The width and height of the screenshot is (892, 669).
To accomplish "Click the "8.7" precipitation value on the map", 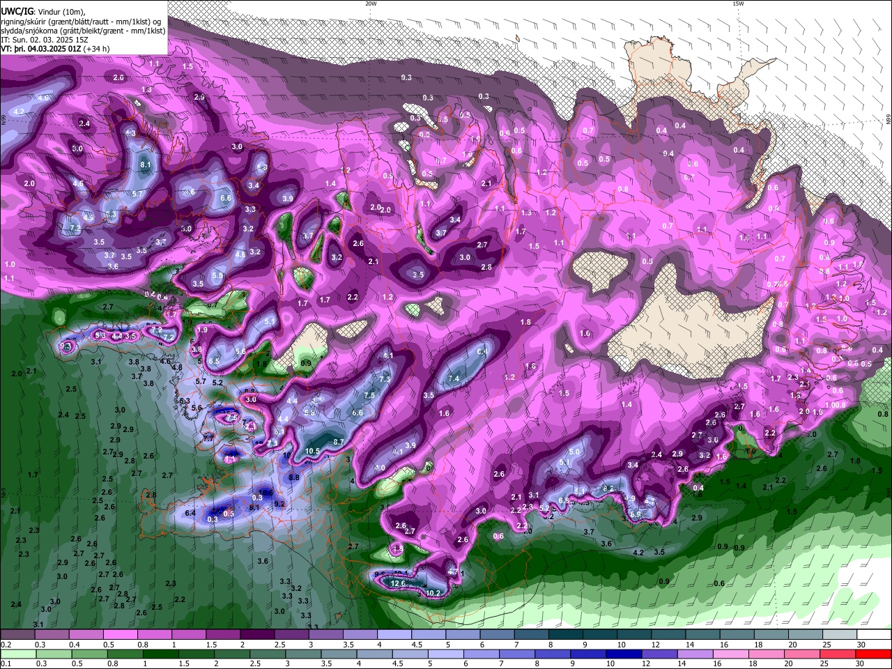I will point(339,442).
